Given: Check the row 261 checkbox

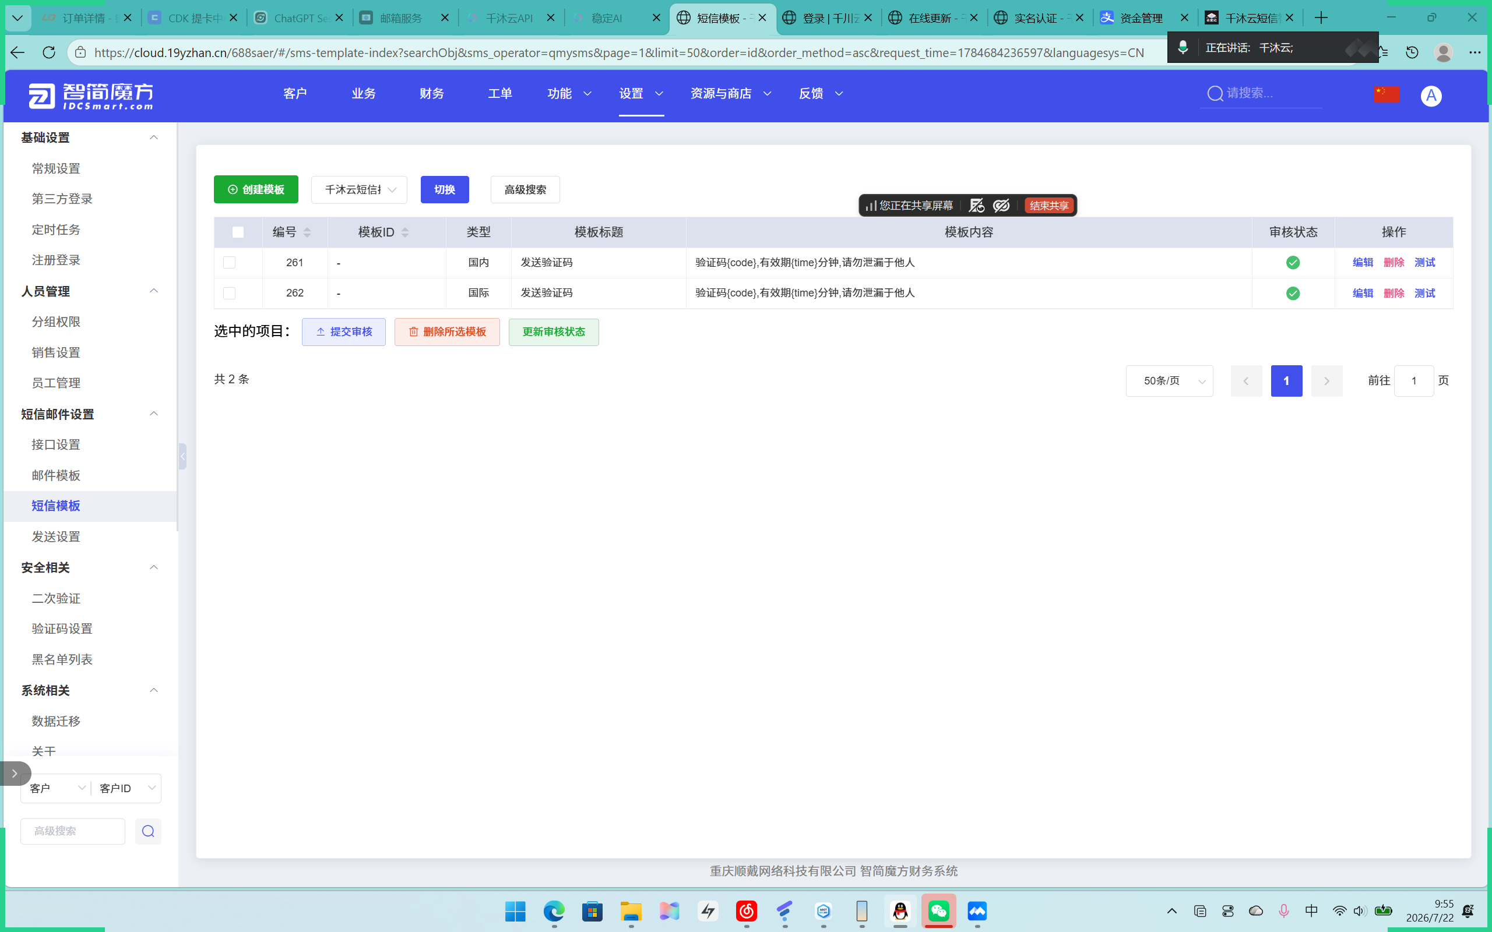Looking at the screenshot, I should click(x=230, y=263).
